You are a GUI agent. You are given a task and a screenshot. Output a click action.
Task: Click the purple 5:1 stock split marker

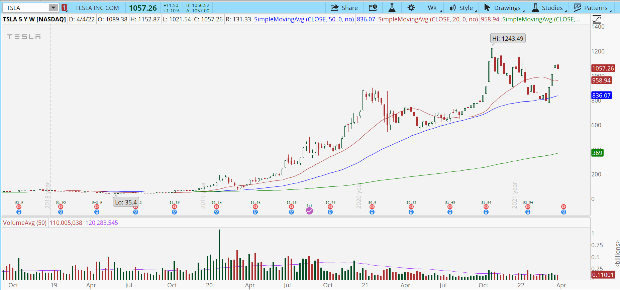309,211
